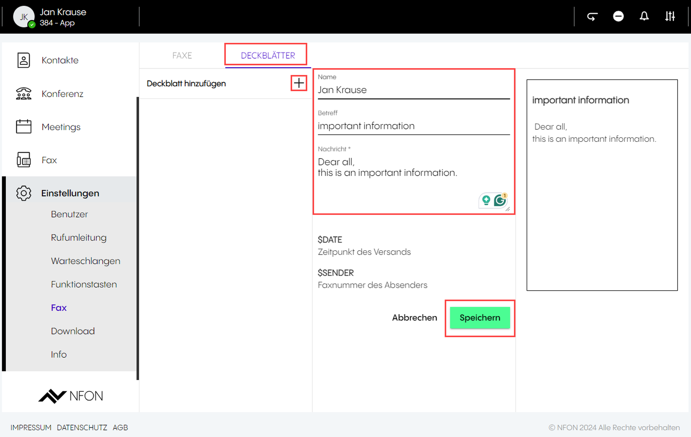This screenshot has width=691, height=437.
Task: Open the notifications bell
Action: [x=644, y=16]
